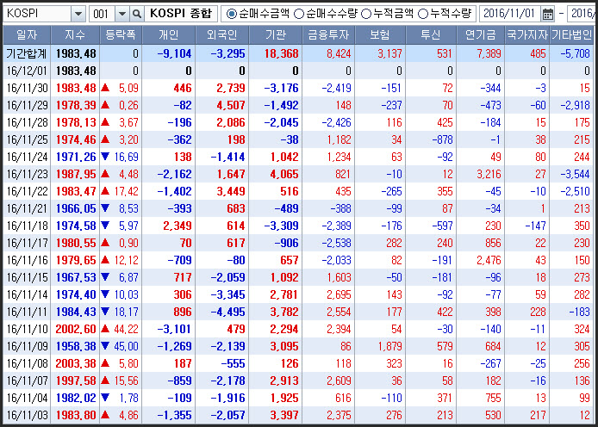Click index 1966.05 on 16/11/21
This screenshot has height=427, width=598.
pos(76,208)
